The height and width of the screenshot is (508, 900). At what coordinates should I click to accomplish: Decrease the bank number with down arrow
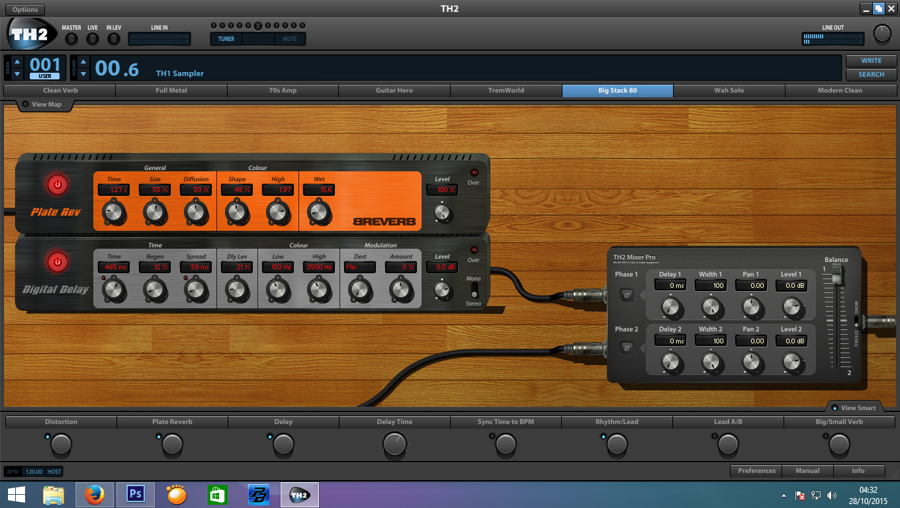pyautogui.click(x=17, y=73)
